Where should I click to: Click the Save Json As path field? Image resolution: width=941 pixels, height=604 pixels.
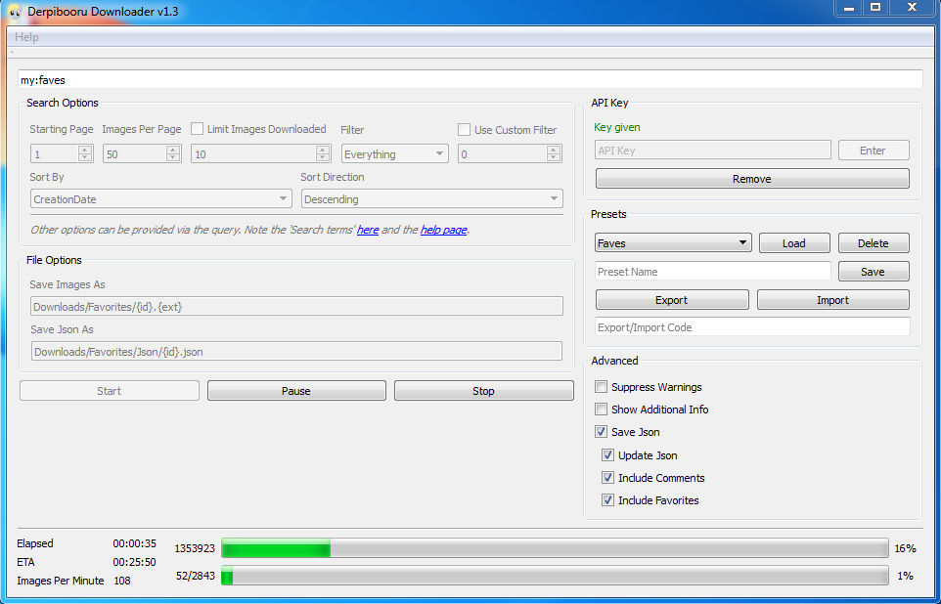point(296,352)
